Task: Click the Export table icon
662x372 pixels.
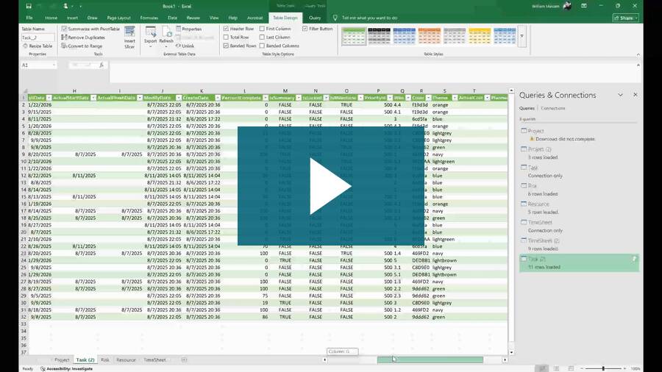Action: pyautogui.click(x=150, y=32)
